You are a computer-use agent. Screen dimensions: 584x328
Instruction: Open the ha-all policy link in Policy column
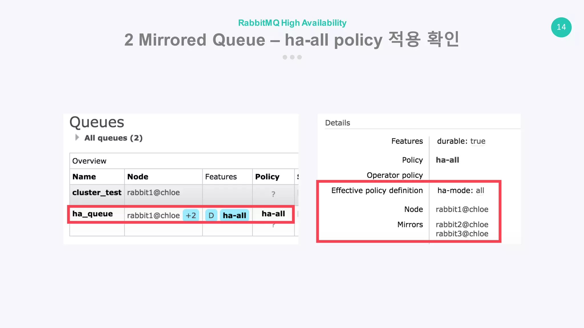pyautogui.click(x=273, y=214)
